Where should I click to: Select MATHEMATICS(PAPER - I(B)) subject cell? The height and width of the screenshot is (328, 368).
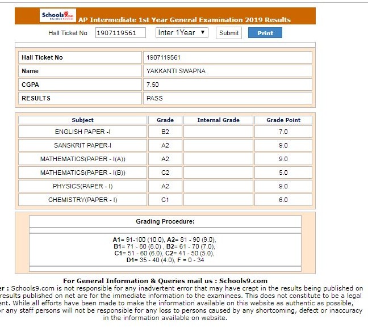82,173
